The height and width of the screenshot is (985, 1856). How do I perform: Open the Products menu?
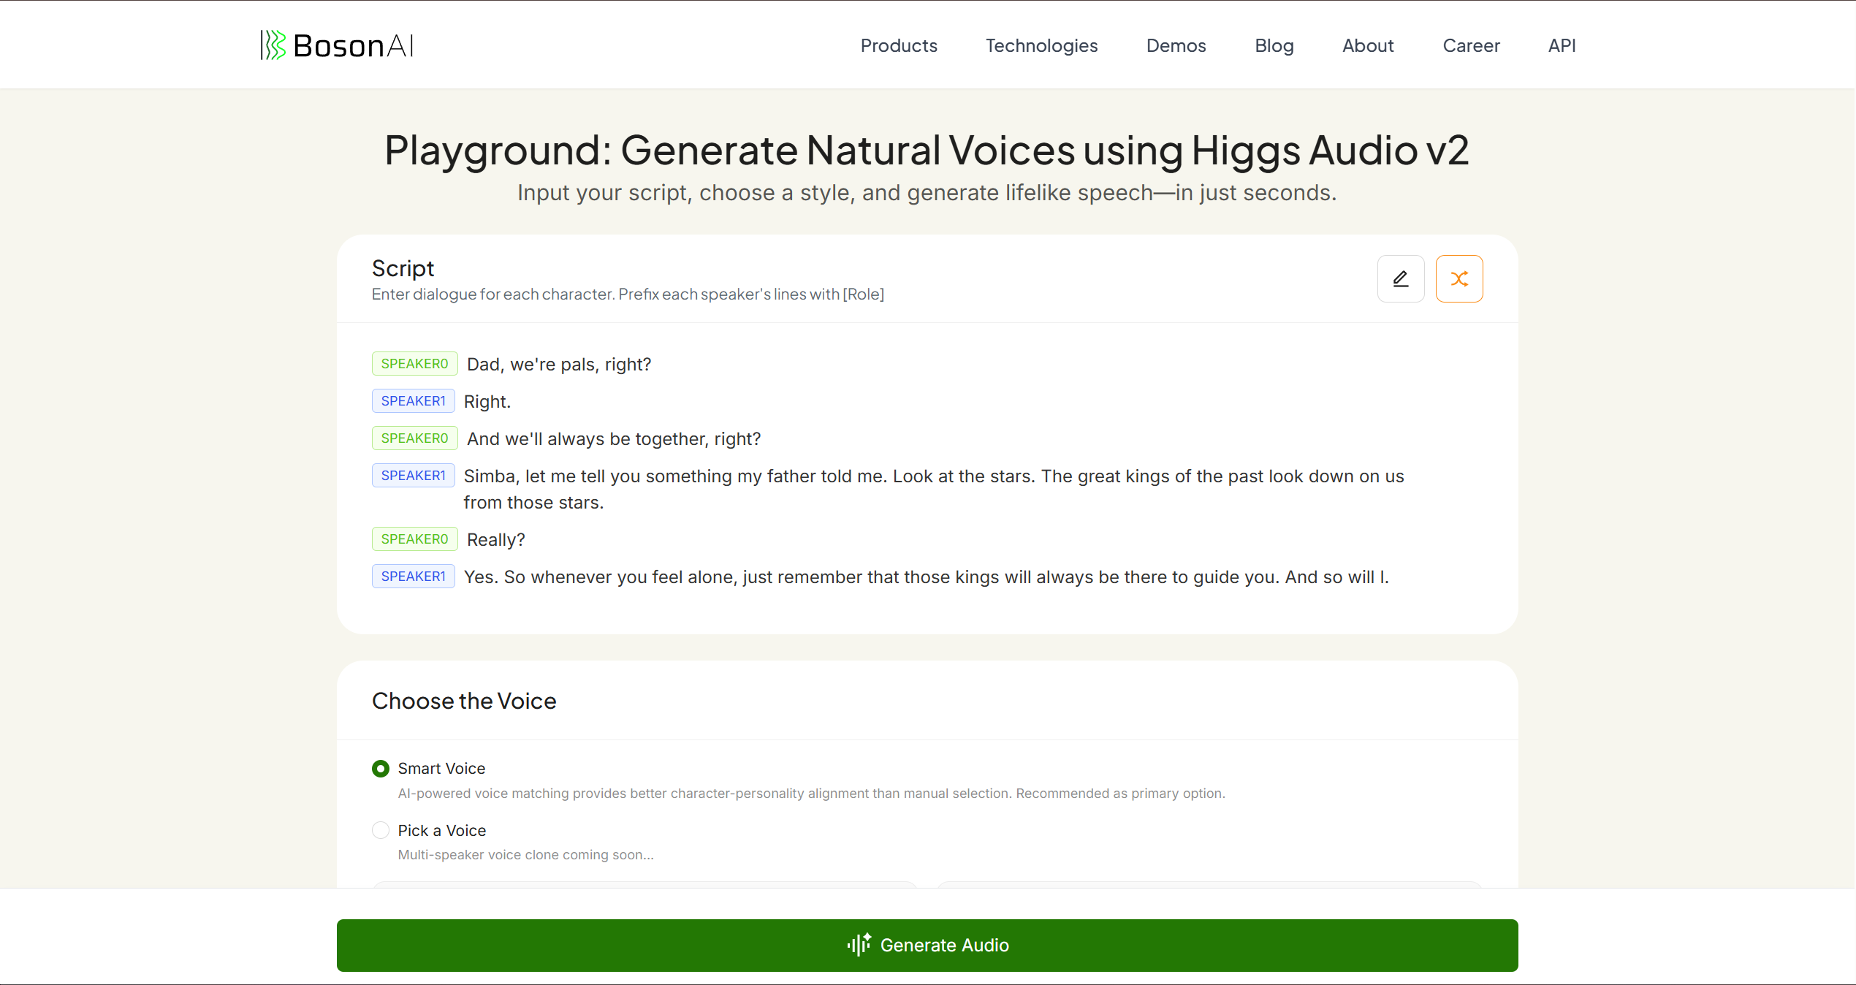pos(898,45)
